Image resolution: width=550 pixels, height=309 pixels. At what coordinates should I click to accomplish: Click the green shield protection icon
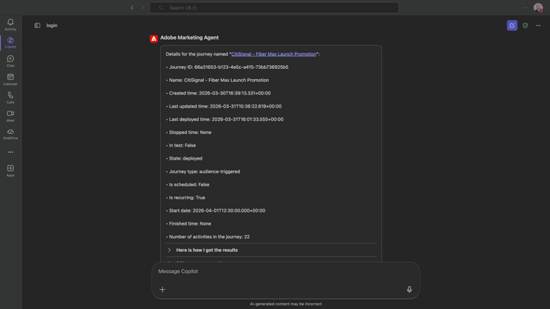pyautogui.click(x=525, y=26)
